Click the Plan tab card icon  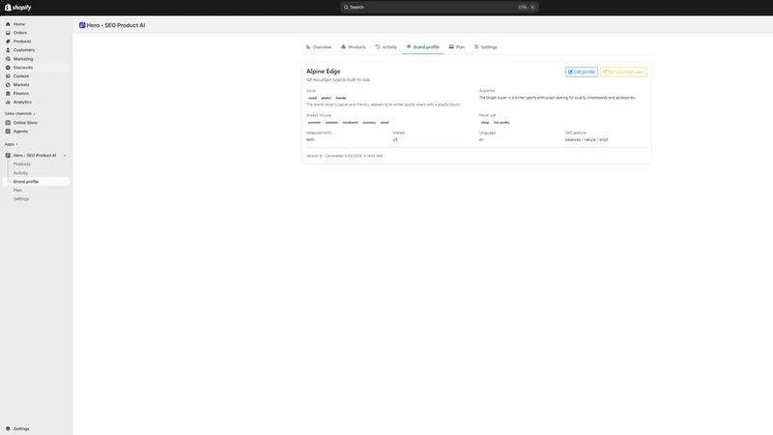[x=451, y=46]
